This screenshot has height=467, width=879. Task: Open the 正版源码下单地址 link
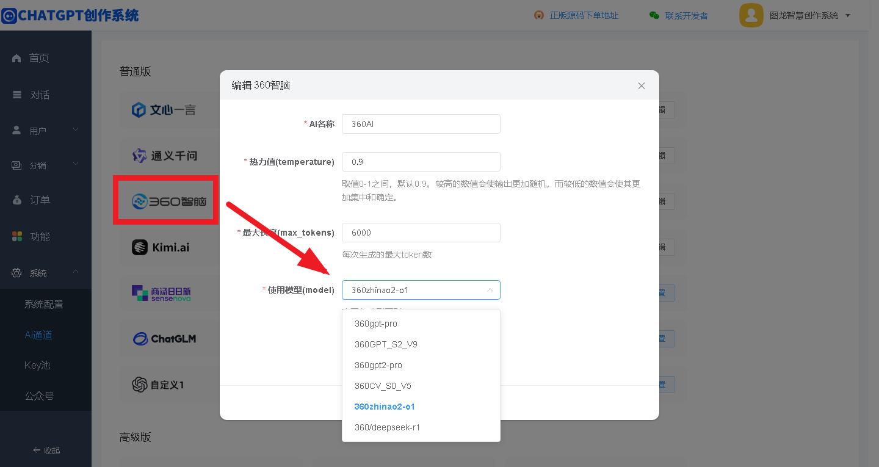[584, 15]
